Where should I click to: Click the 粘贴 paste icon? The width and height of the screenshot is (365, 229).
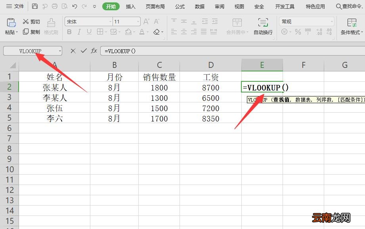coord(11,23)
